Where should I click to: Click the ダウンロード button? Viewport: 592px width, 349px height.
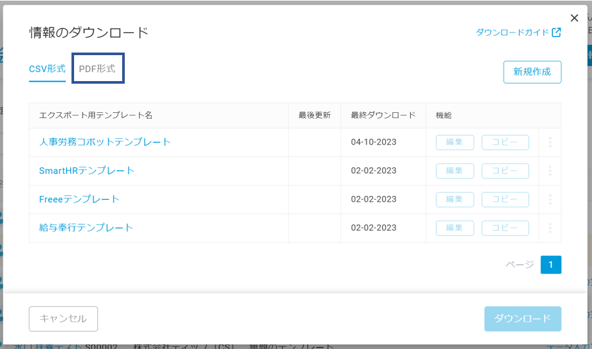pos(522,319)
